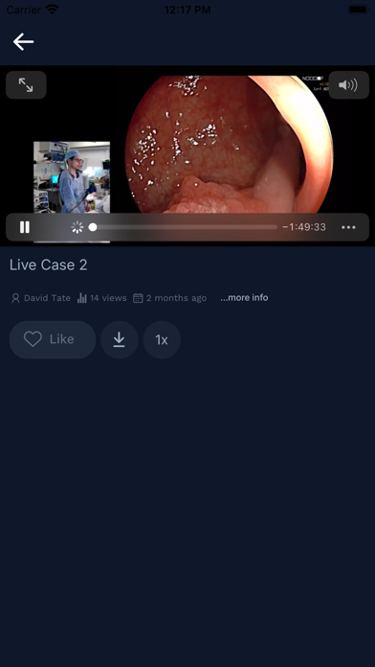The width and height of the screenshot is (375, 667).
Task: Download the video using the download icon
Action: pyautogui.click(x=120, y=339)
